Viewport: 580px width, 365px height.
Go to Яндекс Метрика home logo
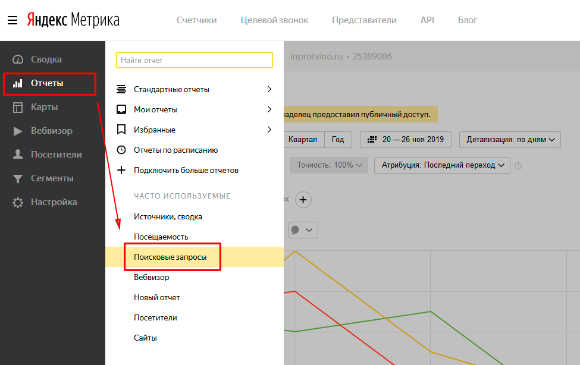[73, 20]
